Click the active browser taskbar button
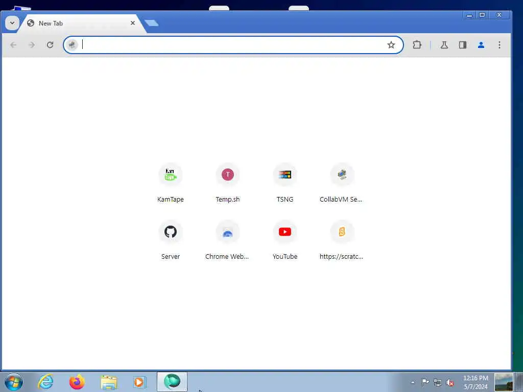523x392 pixels. (x=172, y=382)
